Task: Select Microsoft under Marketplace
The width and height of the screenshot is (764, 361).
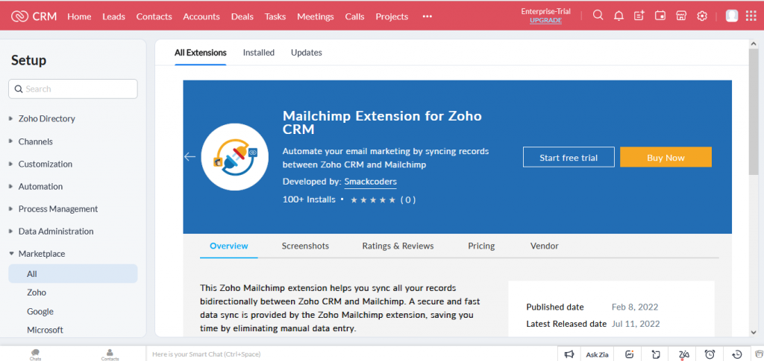Action: [x=45, y=330]
